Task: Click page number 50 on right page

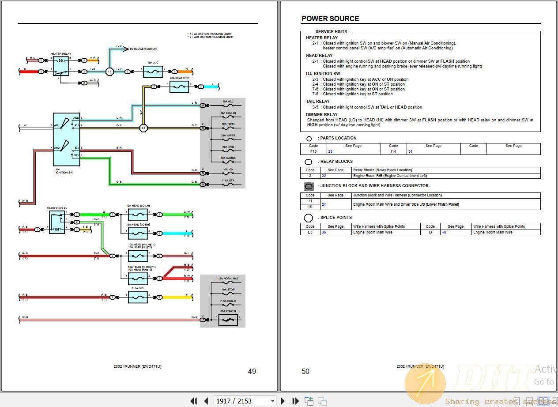Action: click(305, 371)
